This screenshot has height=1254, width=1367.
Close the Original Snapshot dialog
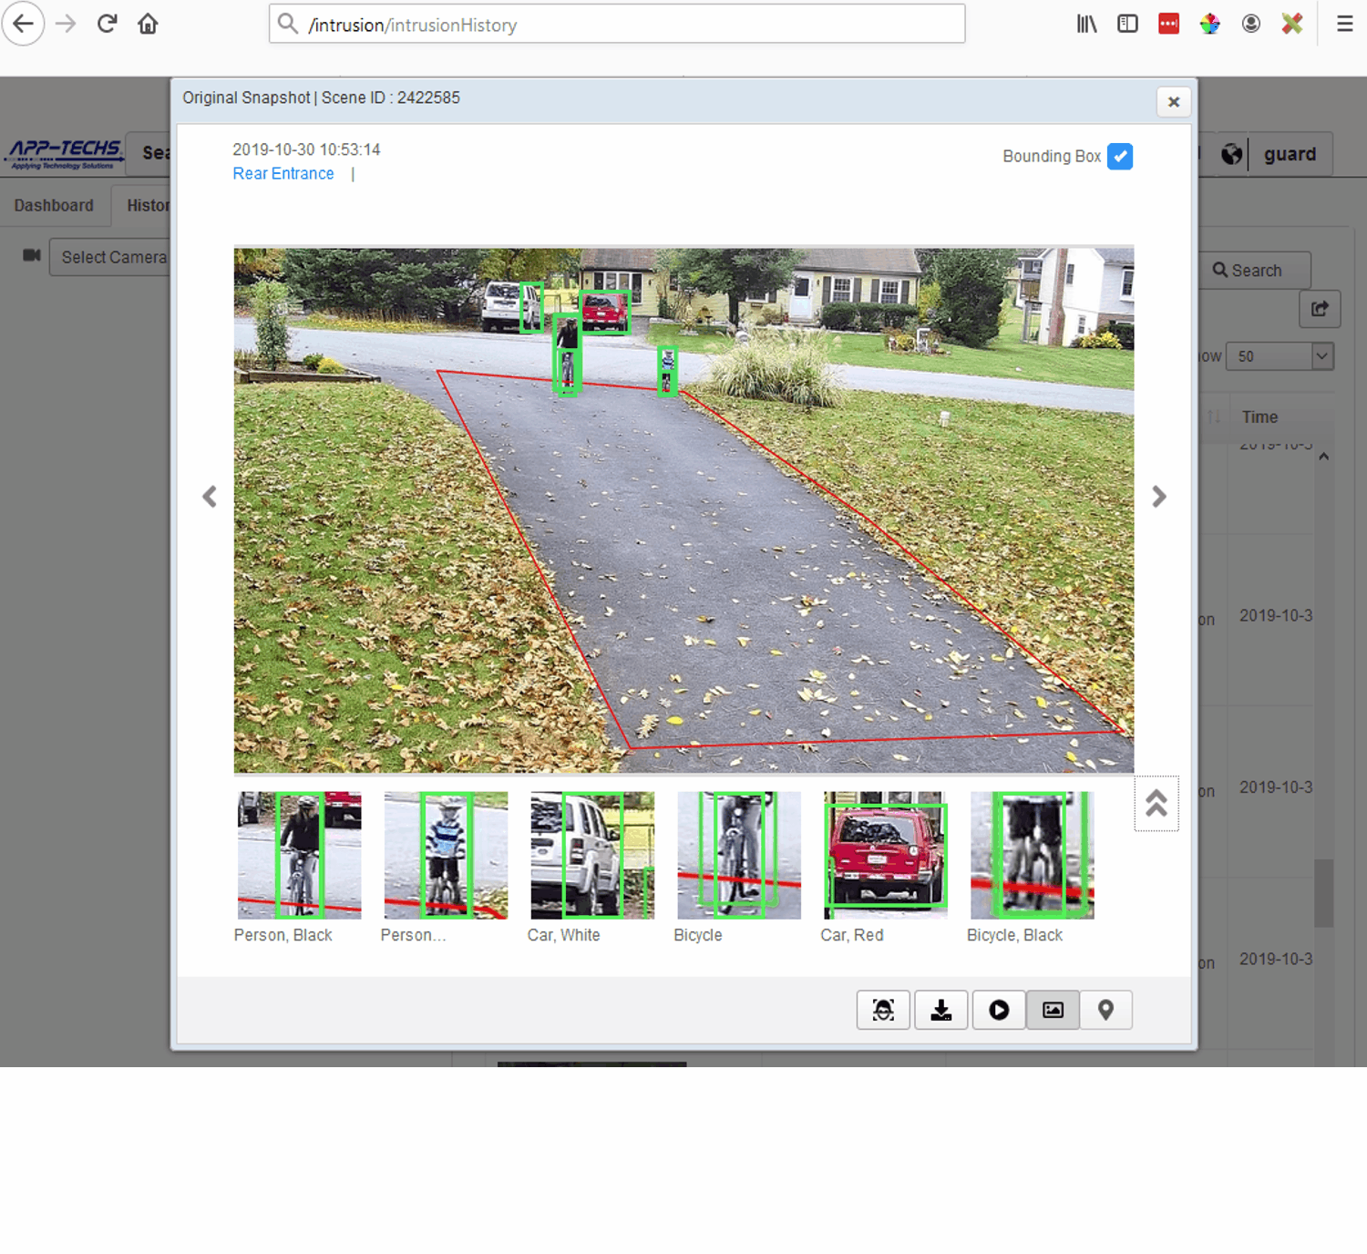click(x=1173, y=102)
